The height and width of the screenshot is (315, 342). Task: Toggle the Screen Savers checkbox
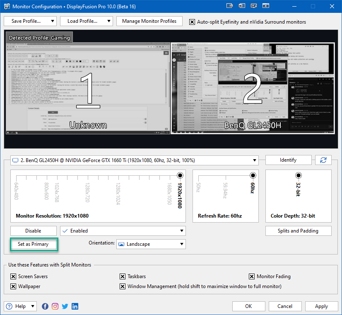coord(13,276)
